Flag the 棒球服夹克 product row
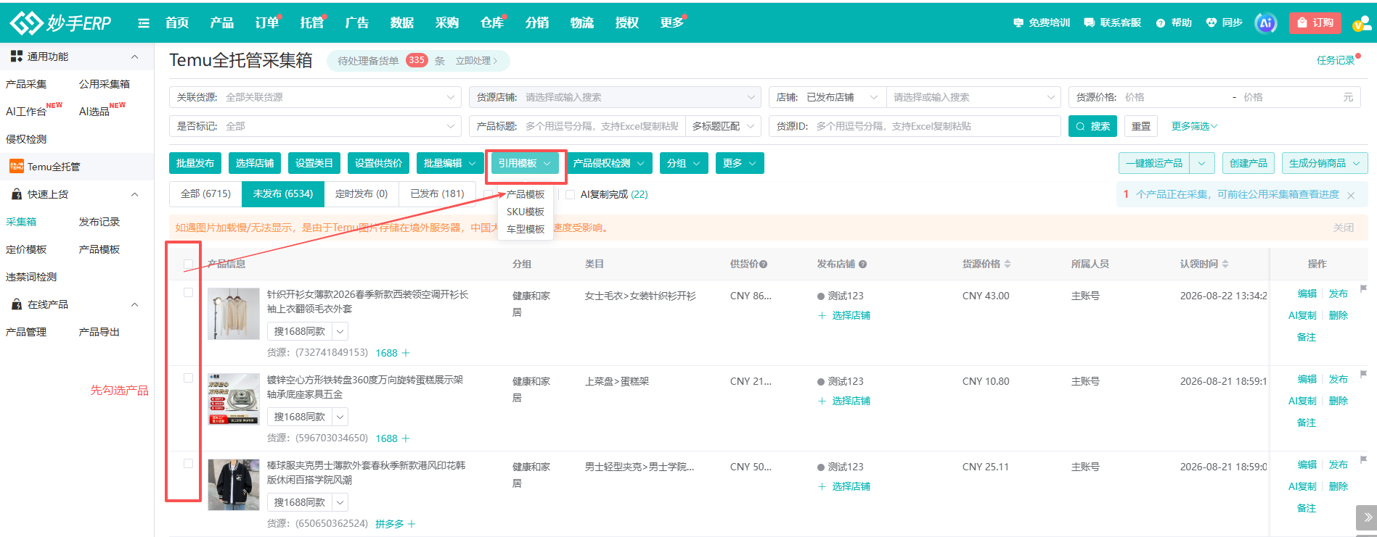The image size is (1377, 537). point(1363,459)
